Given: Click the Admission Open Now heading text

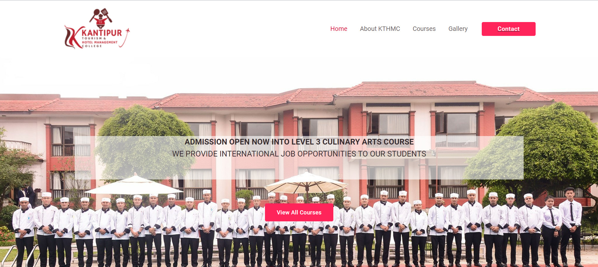Looking at the screenshot, I should tap(299, 142).
